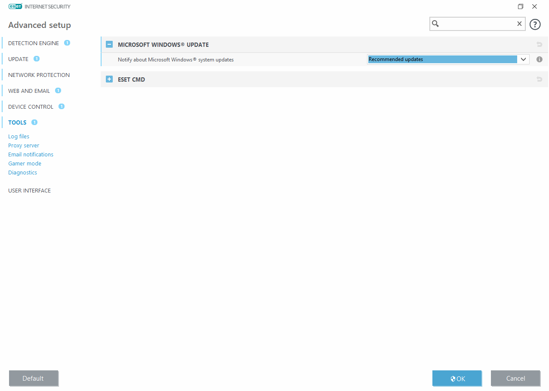
Task: Select Network Protection category
Action: click(x=39, y=75)
